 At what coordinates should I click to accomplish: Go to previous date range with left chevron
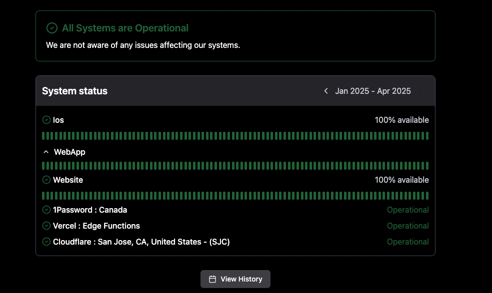click(x=326, y=91)
